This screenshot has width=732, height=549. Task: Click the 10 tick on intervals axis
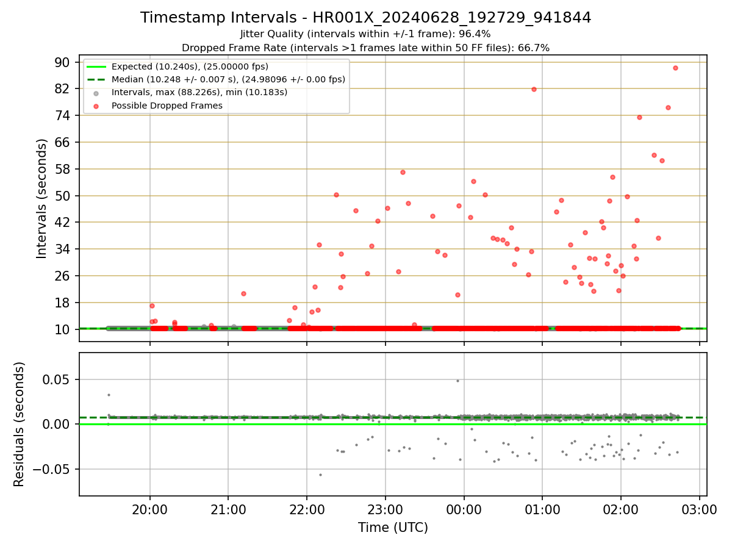(x=63, y=329)
